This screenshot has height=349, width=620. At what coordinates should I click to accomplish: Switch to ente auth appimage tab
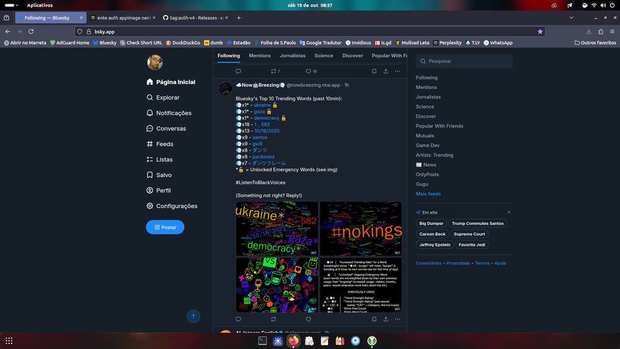point(123,18)
